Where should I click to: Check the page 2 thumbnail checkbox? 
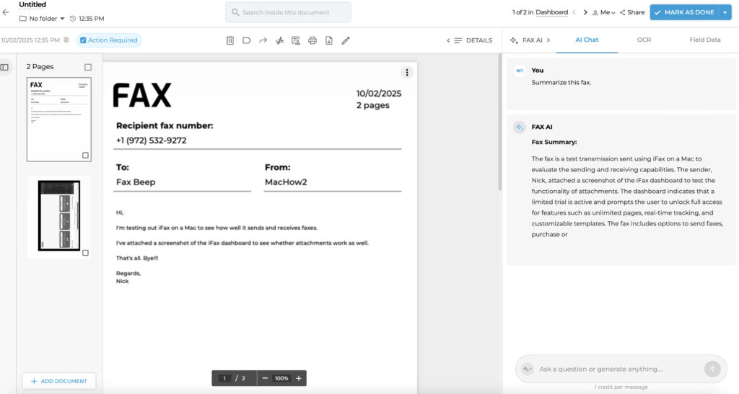click(85, 253)
